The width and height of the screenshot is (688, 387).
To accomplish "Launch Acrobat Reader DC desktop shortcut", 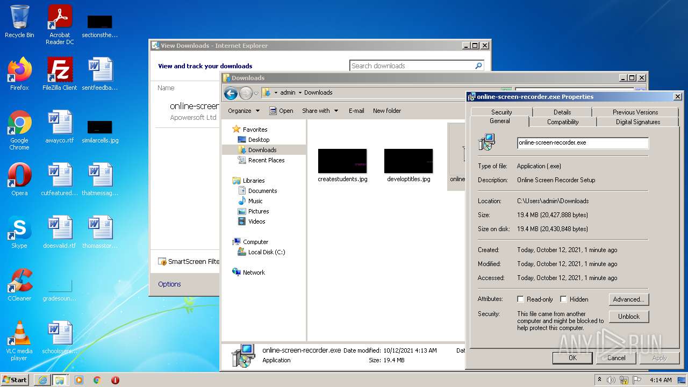I will coord(60,25).
